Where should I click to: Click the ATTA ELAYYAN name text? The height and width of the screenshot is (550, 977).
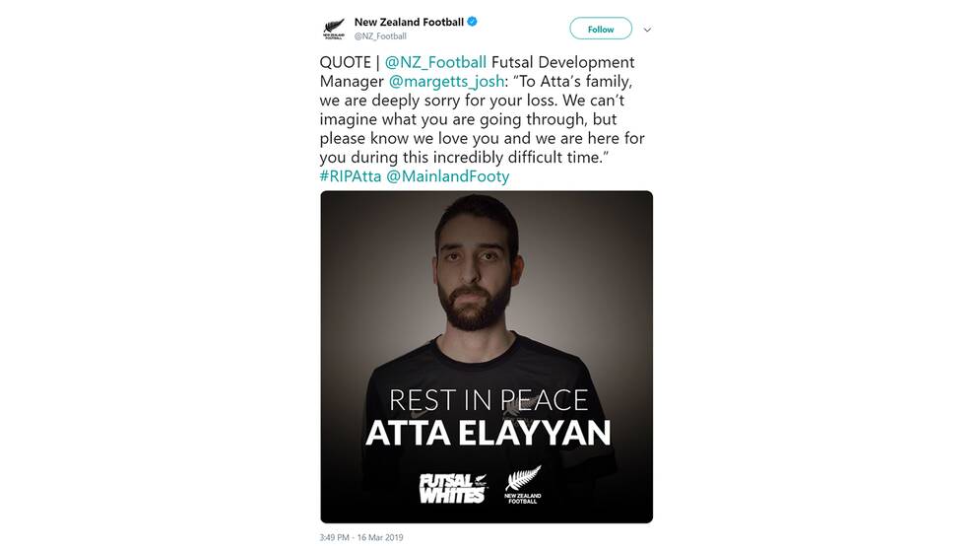pyautogui.click(x=488, y=434)
